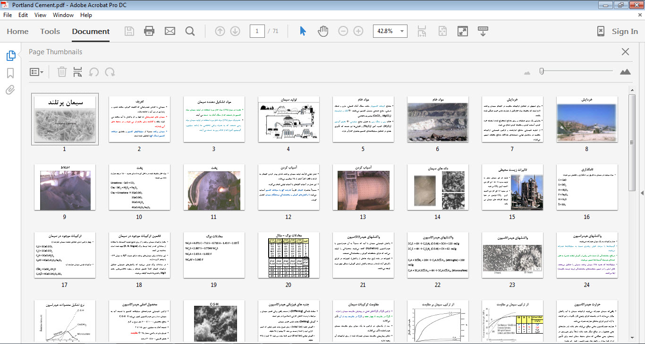Select page 10 thumbnail
Image resolution: width=645 pixels, height=344 pixels.
139,187
